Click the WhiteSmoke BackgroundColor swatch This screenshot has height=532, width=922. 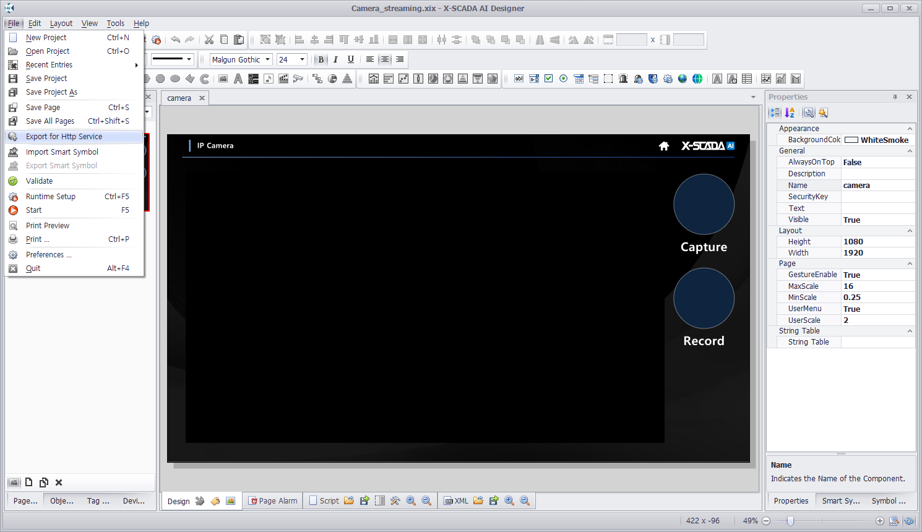(851, 140)
